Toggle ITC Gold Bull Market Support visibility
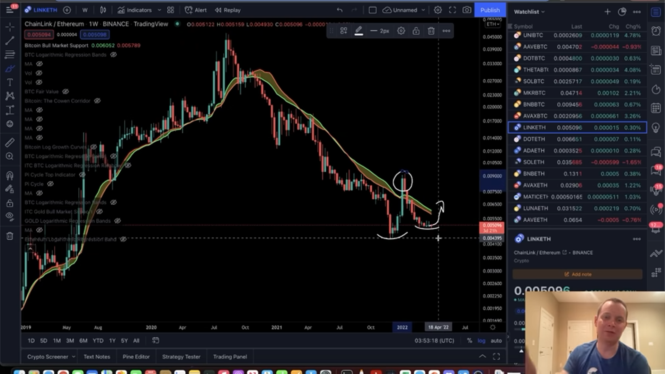 click(x=99, y=211)
